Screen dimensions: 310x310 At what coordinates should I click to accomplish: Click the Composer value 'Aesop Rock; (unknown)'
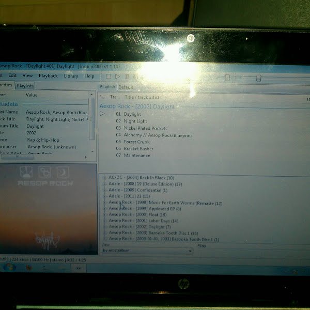[x=52, y=147]
